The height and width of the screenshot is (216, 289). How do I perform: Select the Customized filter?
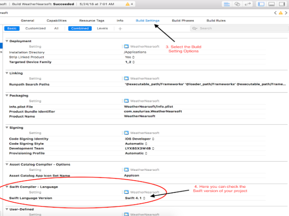pyautogui.click(x=35, y=28)
